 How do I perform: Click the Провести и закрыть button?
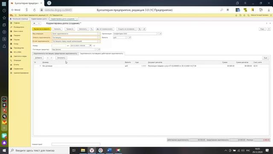(x=42, y=29)
